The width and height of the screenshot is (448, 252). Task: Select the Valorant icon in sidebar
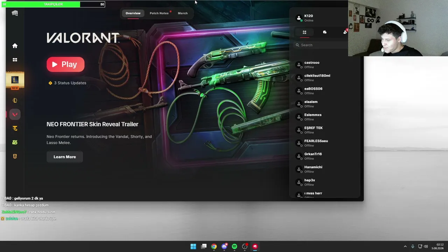tap(15, 114)
